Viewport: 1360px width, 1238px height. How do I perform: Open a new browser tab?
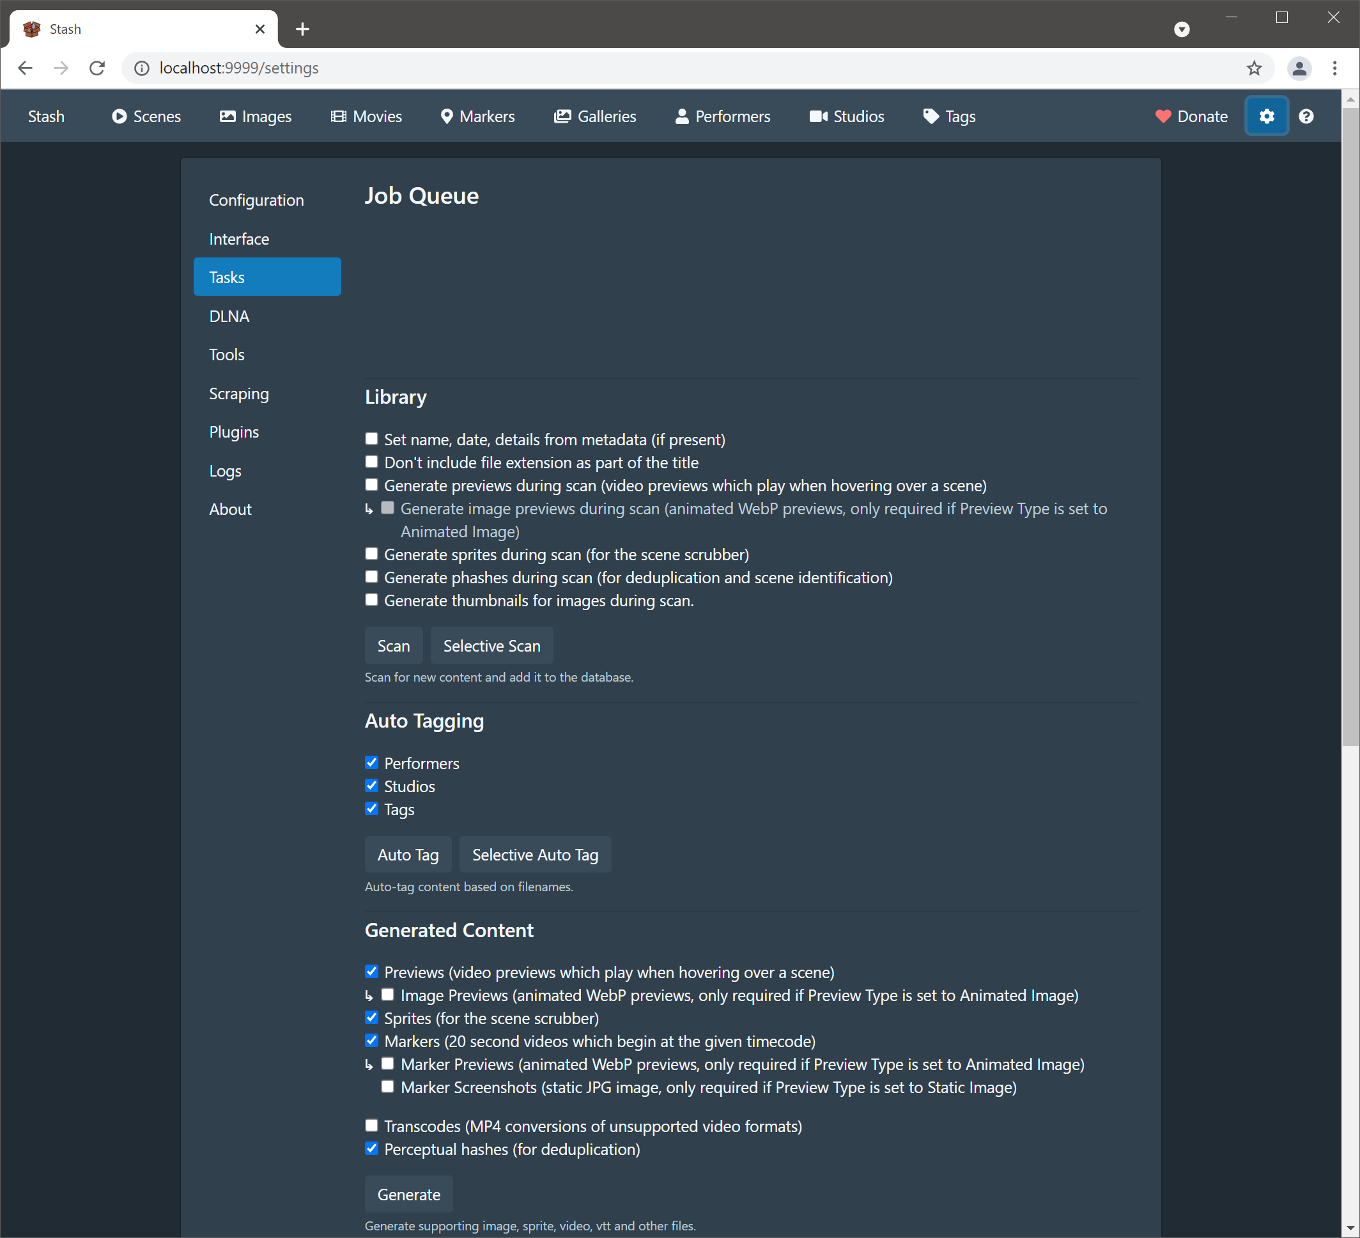303,29
